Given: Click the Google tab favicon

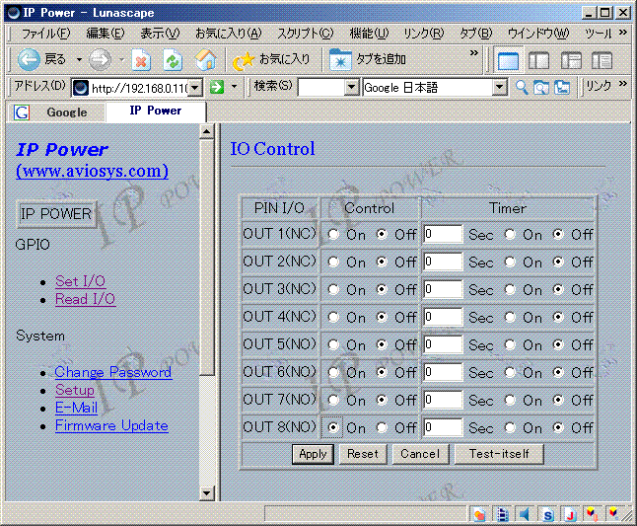Looking at the screenshot, I should [22, 113].
